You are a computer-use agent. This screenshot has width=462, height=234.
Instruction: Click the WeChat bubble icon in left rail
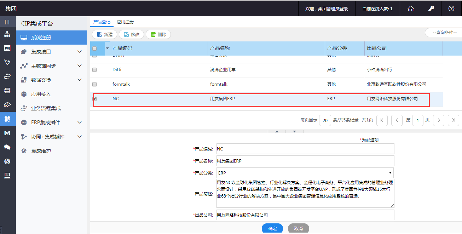[7, 147]
